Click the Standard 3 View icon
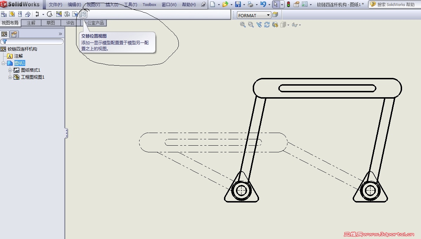The width and height of the screenshot is (421, 239). [x=4, y=14]
